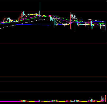Select the yellow volume average line rising at right

[103, 99]
